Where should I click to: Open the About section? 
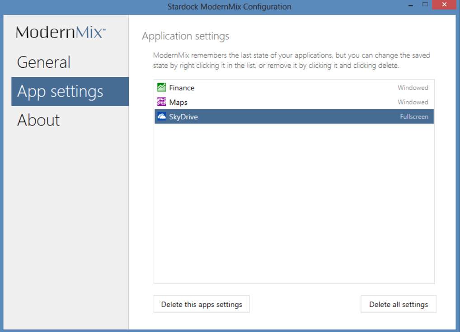click(38, 120)
